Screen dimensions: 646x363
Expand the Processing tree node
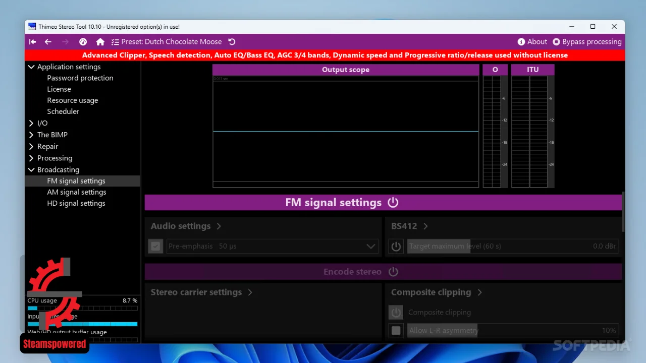31,158
